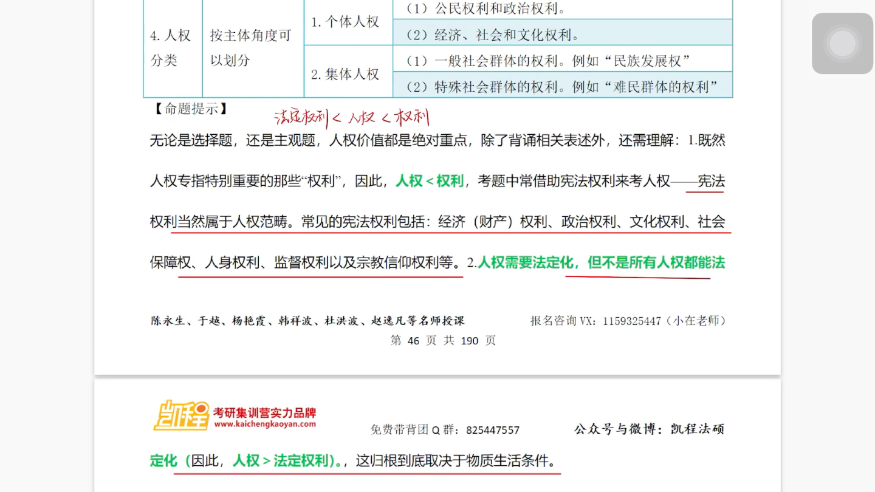Image resolution: width=875 pixels, height=492 pixels.
Task: Click the '【命题提示】' heading
Action: tap(190, 109)
